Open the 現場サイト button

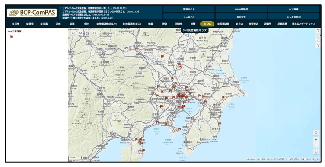189,10
